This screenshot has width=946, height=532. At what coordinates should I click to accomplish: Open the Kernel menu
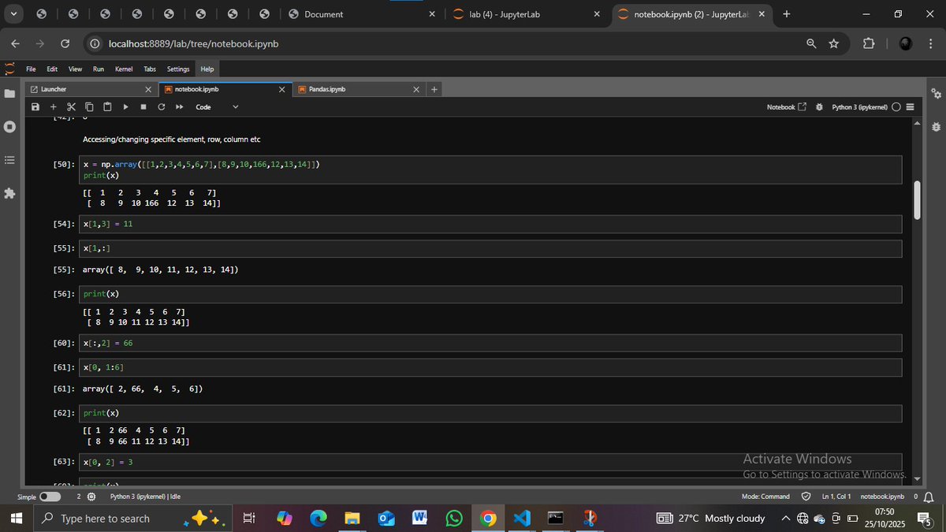tap(123, 69)
